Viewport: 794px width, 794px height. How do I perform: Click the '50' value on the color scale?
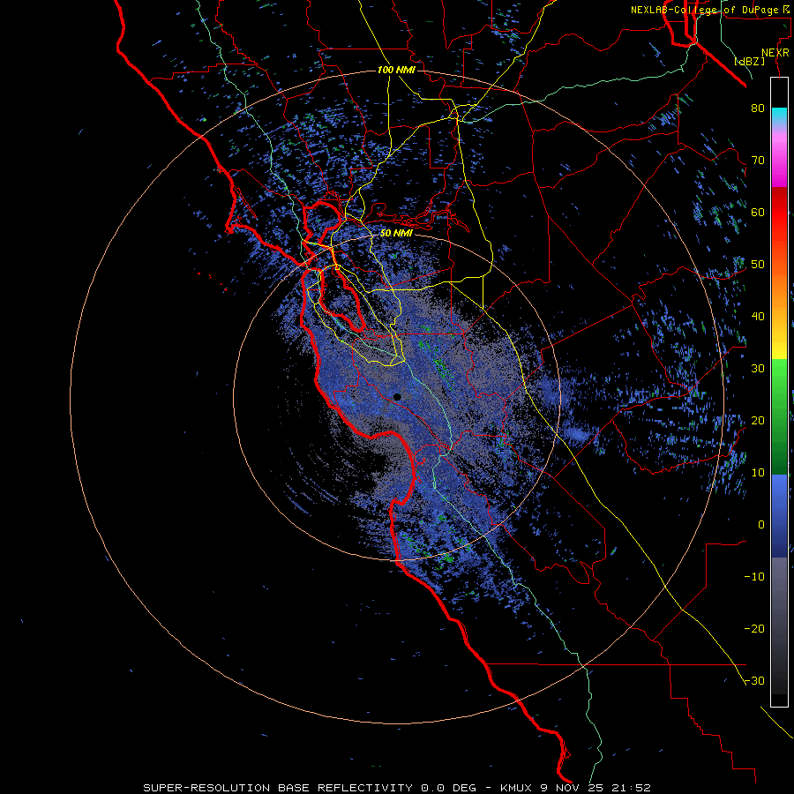coord(758,265)
